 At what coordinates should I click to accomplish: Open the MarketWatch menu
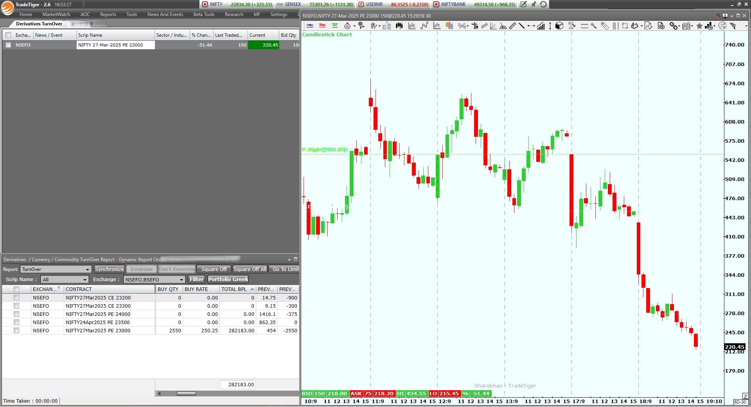[x=56, y=14]
